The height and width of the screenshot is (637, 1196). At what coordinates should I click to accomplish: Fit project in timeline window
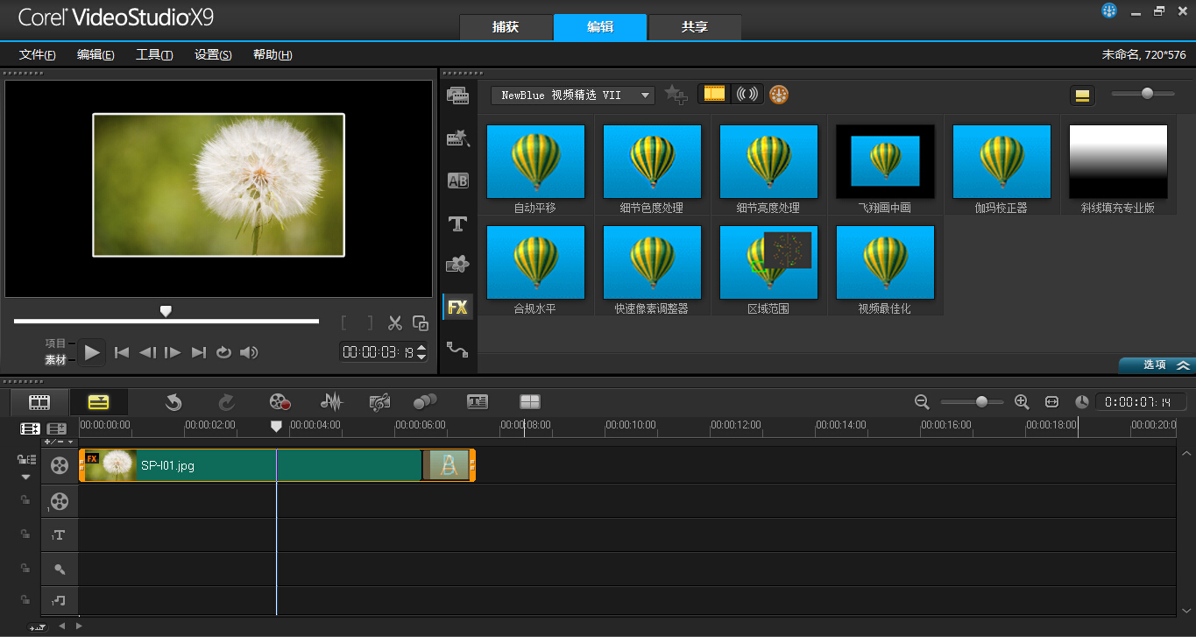pyautogui.click(x=1051, y=401)
